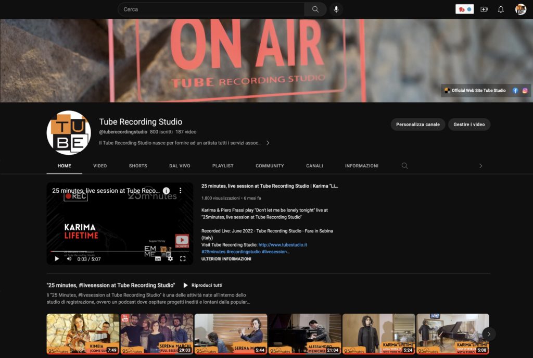Search within the channel tabs
Screen dimensions: 533x358
(404, 166)
